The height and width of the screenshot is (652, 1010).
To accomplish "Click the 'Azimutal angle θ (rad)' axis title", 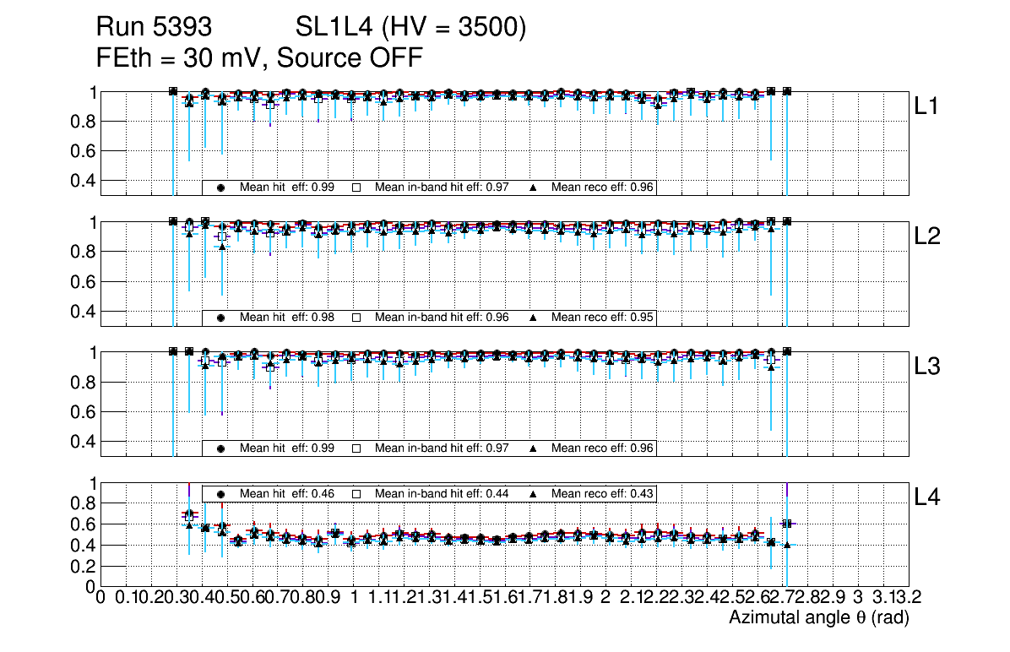I will [x=818, y=618].
